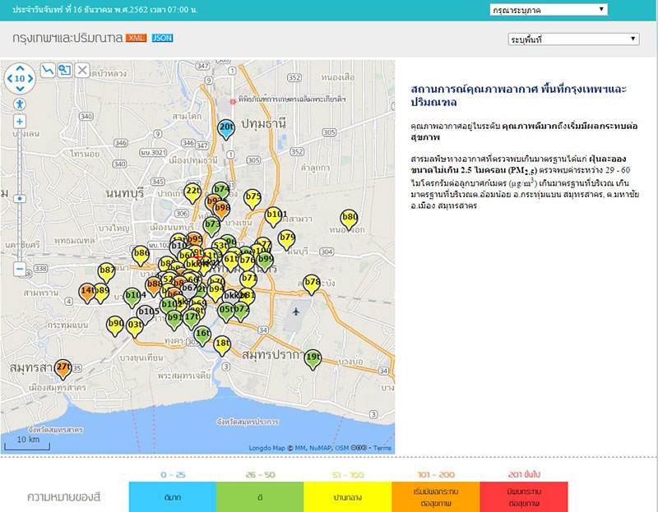Open the area selection dropdown
Viewport: 658px width, 512px height.
573,39
